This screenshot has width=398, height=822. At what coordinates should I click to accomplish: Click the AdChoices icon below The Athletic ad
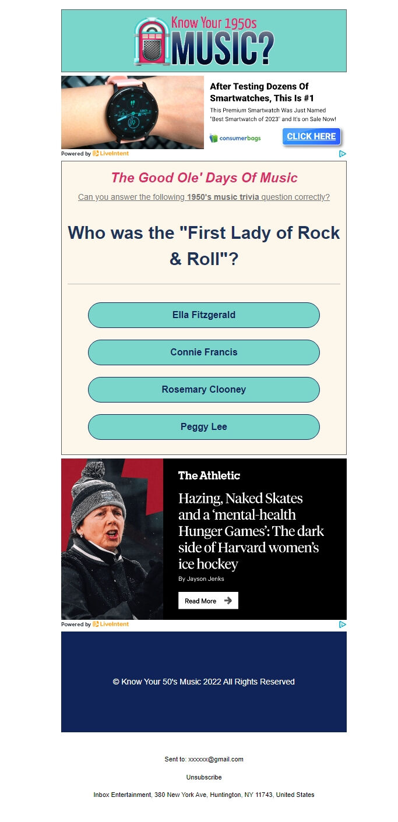coord(343,625)
